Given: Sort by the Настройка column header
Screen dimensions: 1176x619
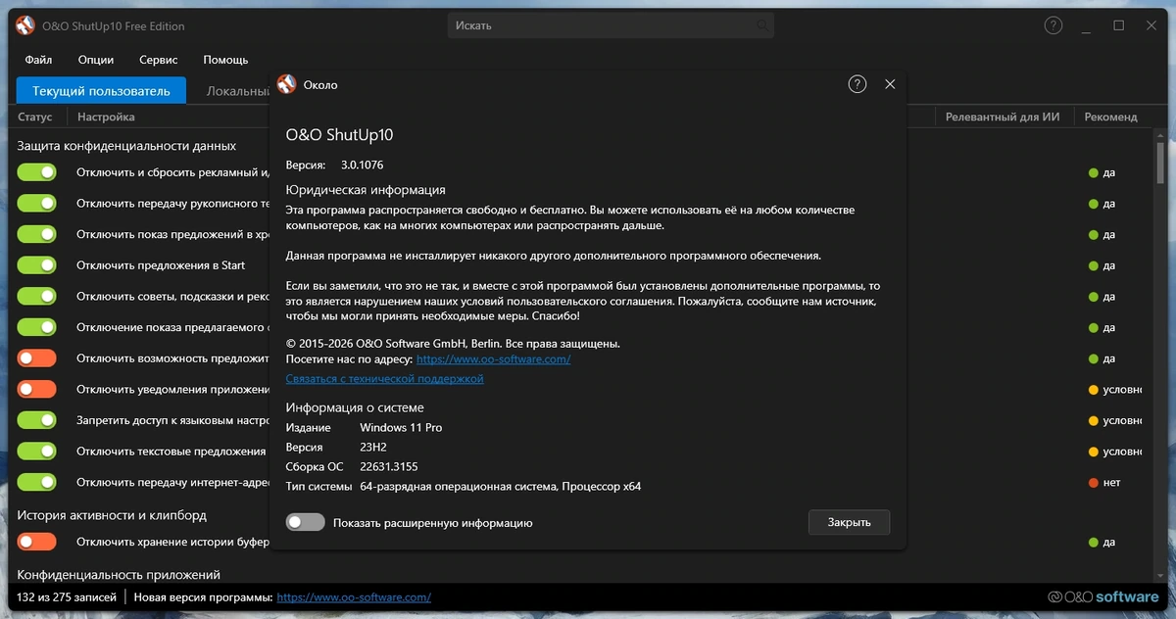Looking at the screenshot, I should [106, 117].
